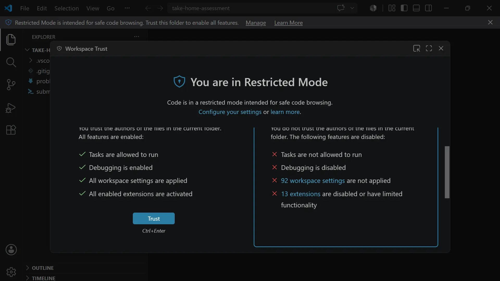
Task: Click the Manage link in banner
Action: [256, 23]
